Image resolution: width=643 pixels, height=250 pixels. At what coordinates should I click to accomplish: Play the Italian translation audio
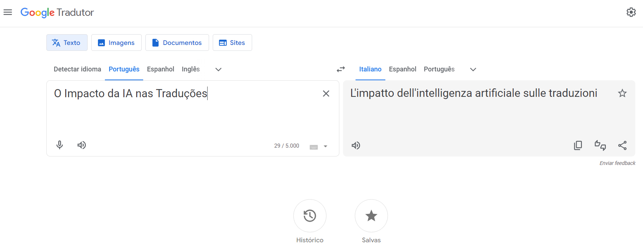[356, 145]
